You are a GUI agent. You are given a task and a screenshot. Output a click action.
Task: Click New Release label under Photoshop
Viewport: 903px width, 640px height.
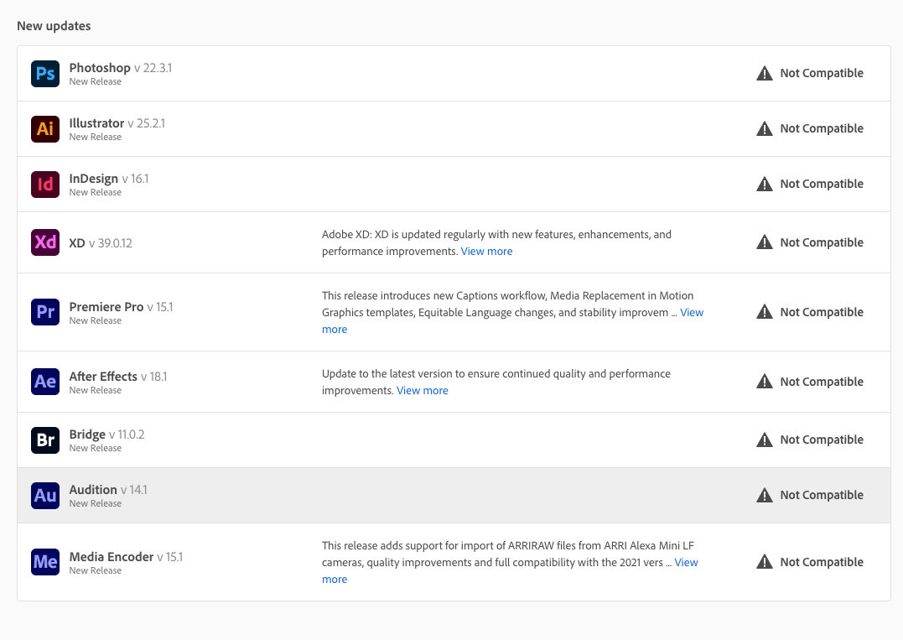(x=96, y=82)
